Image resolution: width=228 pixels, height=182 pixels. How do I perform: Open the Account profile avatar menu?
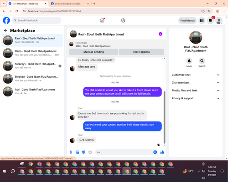219,20
